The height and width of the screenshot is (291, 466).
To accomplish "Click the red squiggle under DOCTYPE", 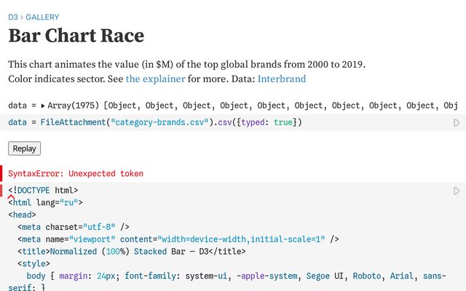I will (11, 196).
